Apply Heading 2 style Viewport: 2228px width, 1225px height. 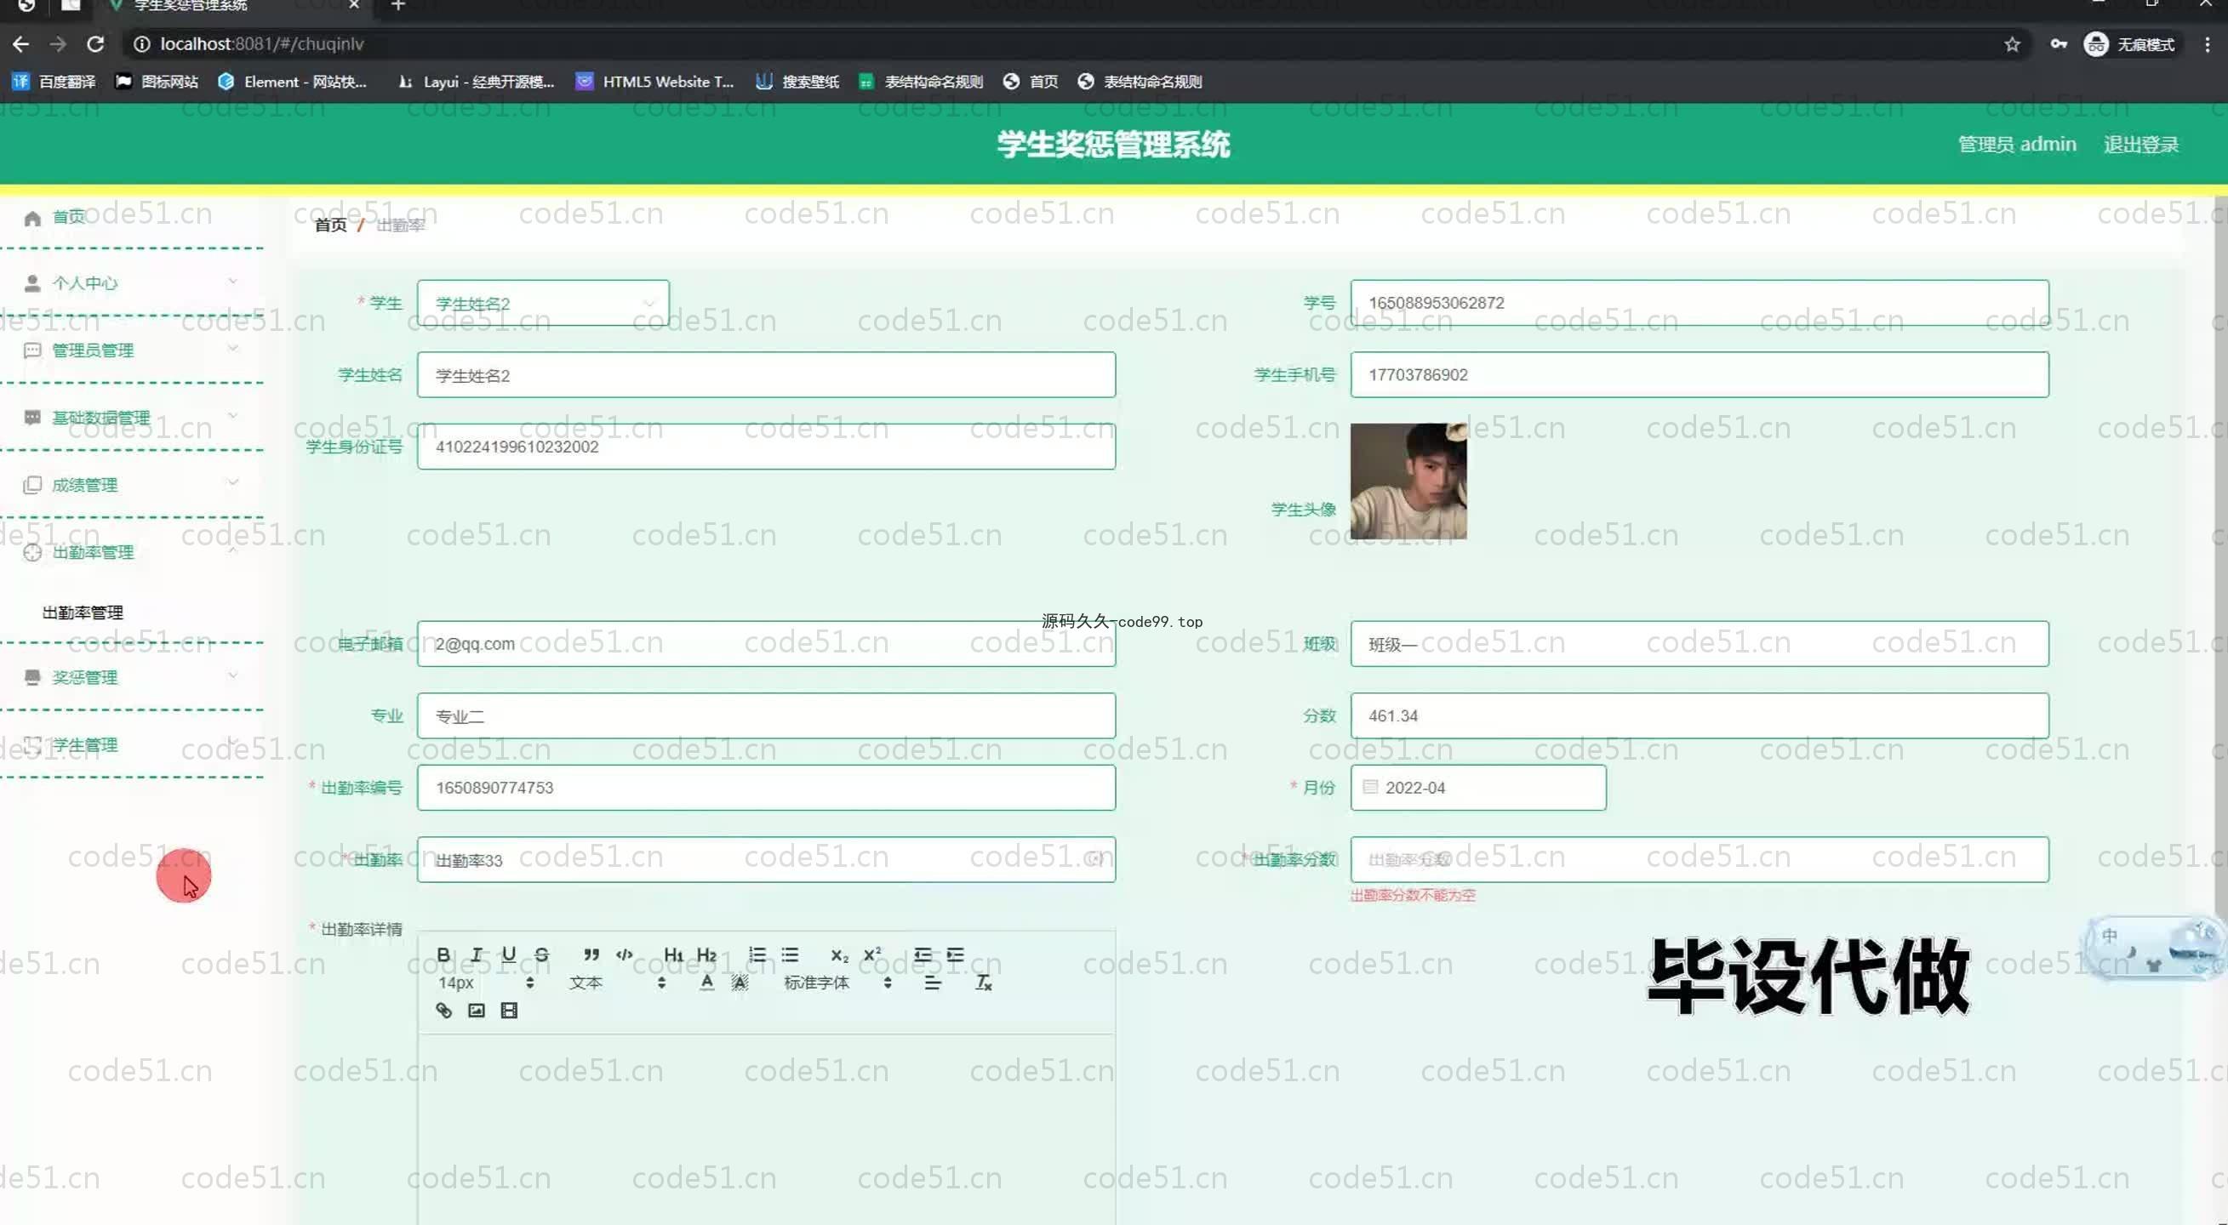point(706,954)
